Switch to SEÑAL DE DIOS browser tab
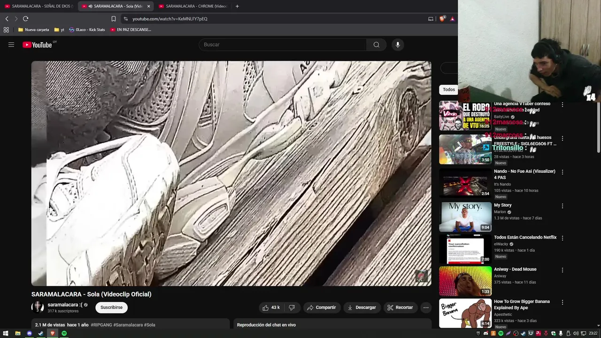Image resolution: width=601 pixels, height=338 pixels. coord(38,6)
